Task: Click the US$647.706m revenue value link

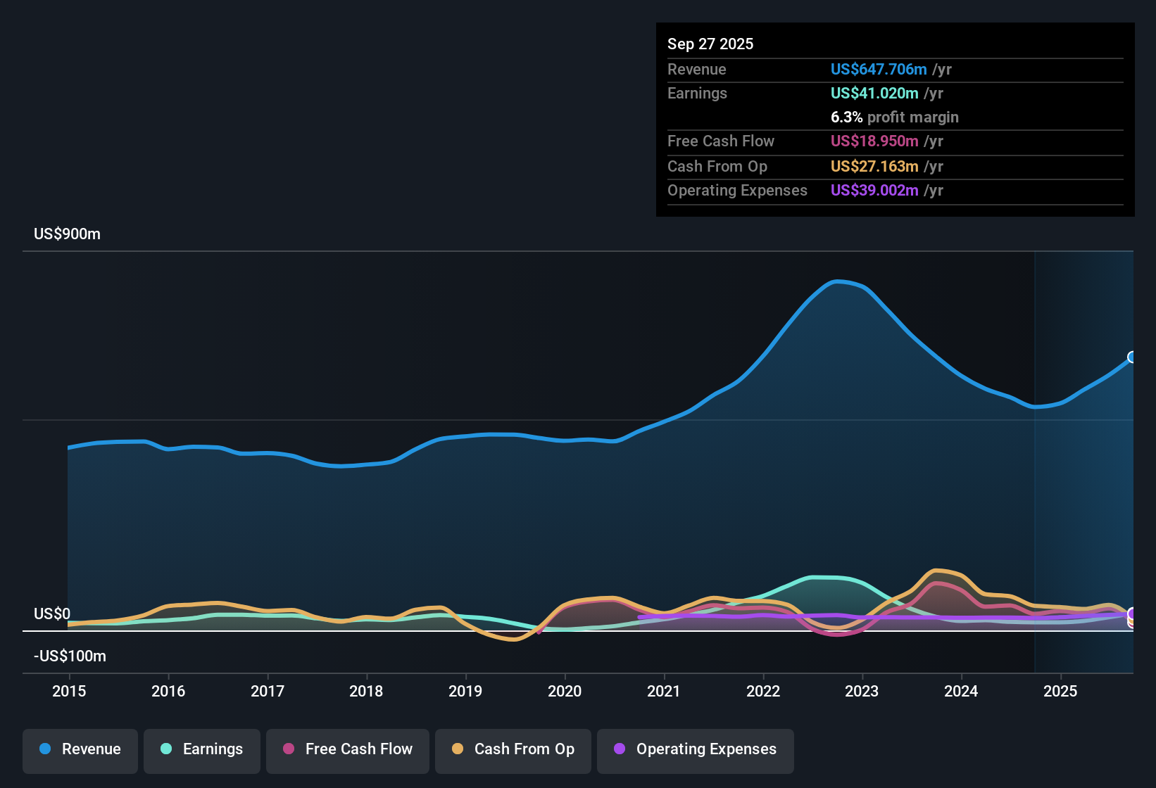Action: click(x=878, y=69)
